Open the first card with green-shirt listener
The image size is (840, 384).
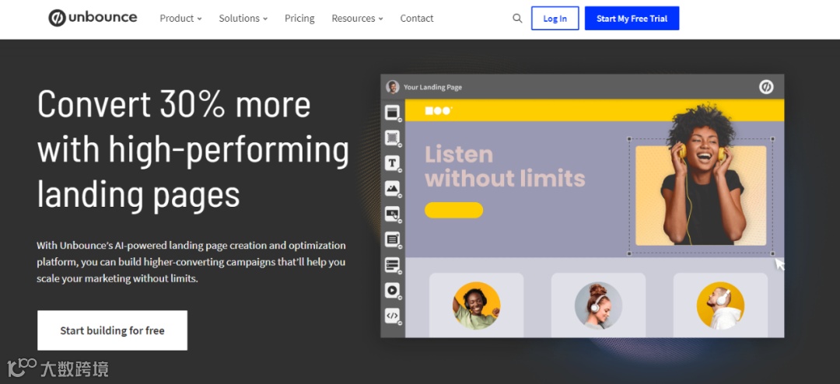[476, 305]
